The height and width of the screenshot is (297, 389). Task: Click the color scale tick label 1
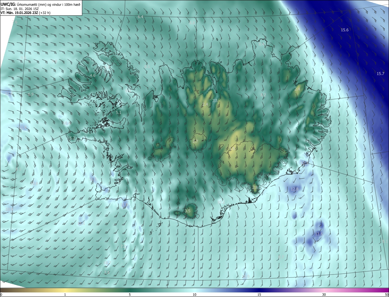65,295
